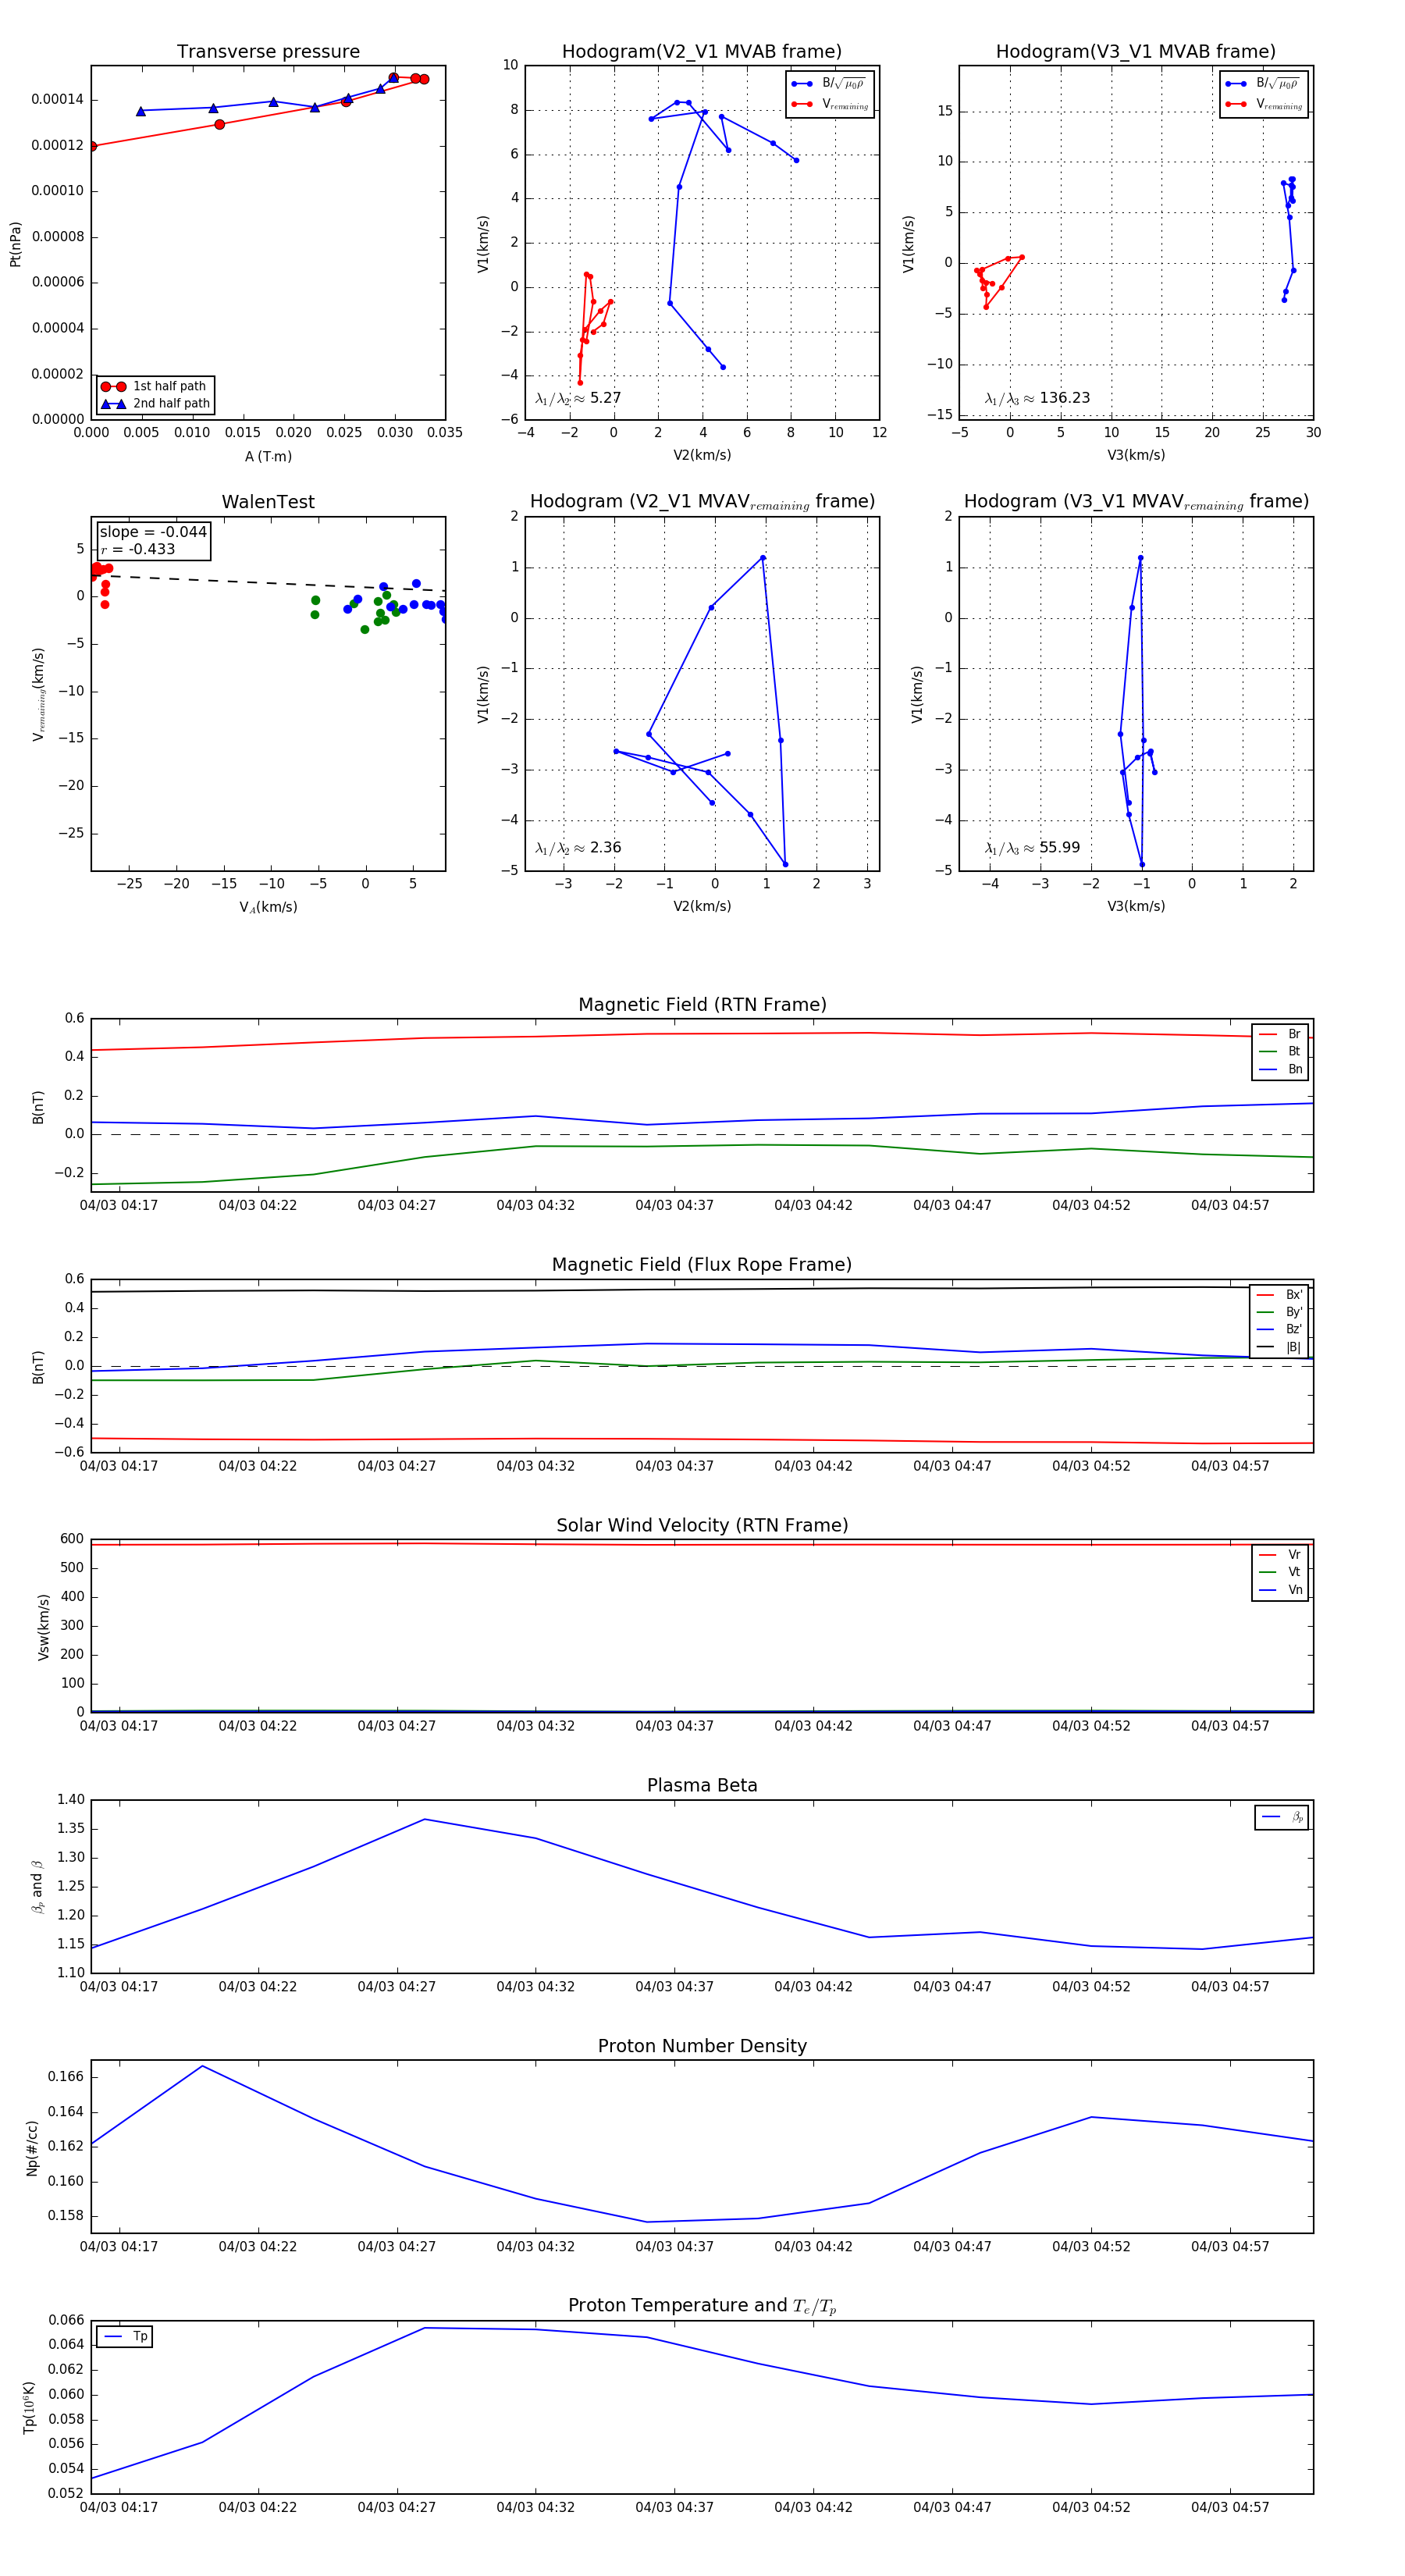The width and height of the screenshot is (1405, 2576).
Task: Select the "Bn" legend entry
Action: (1280, 1069)
